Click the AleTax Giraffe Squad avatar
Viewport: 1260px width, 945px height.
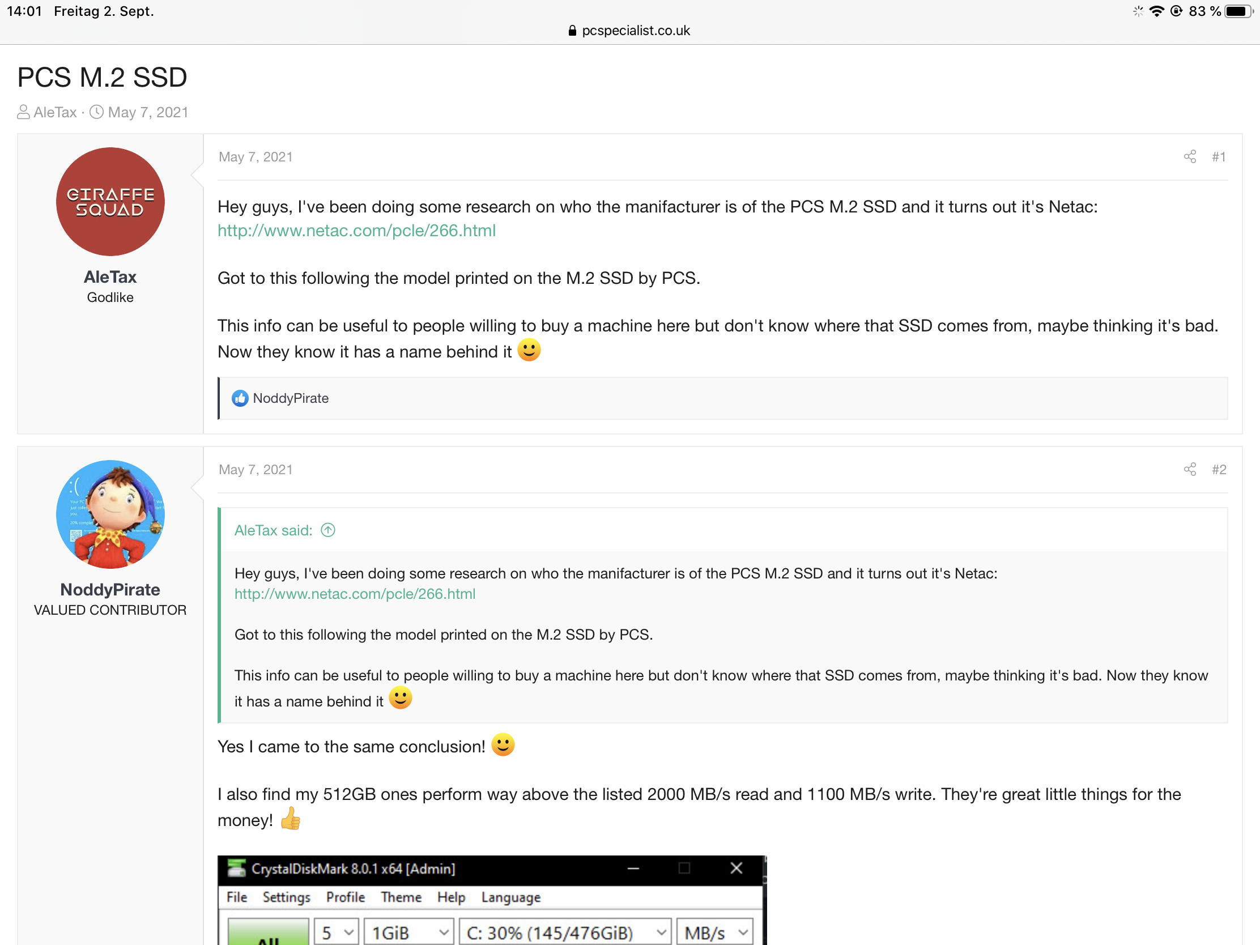pos(110,202)
